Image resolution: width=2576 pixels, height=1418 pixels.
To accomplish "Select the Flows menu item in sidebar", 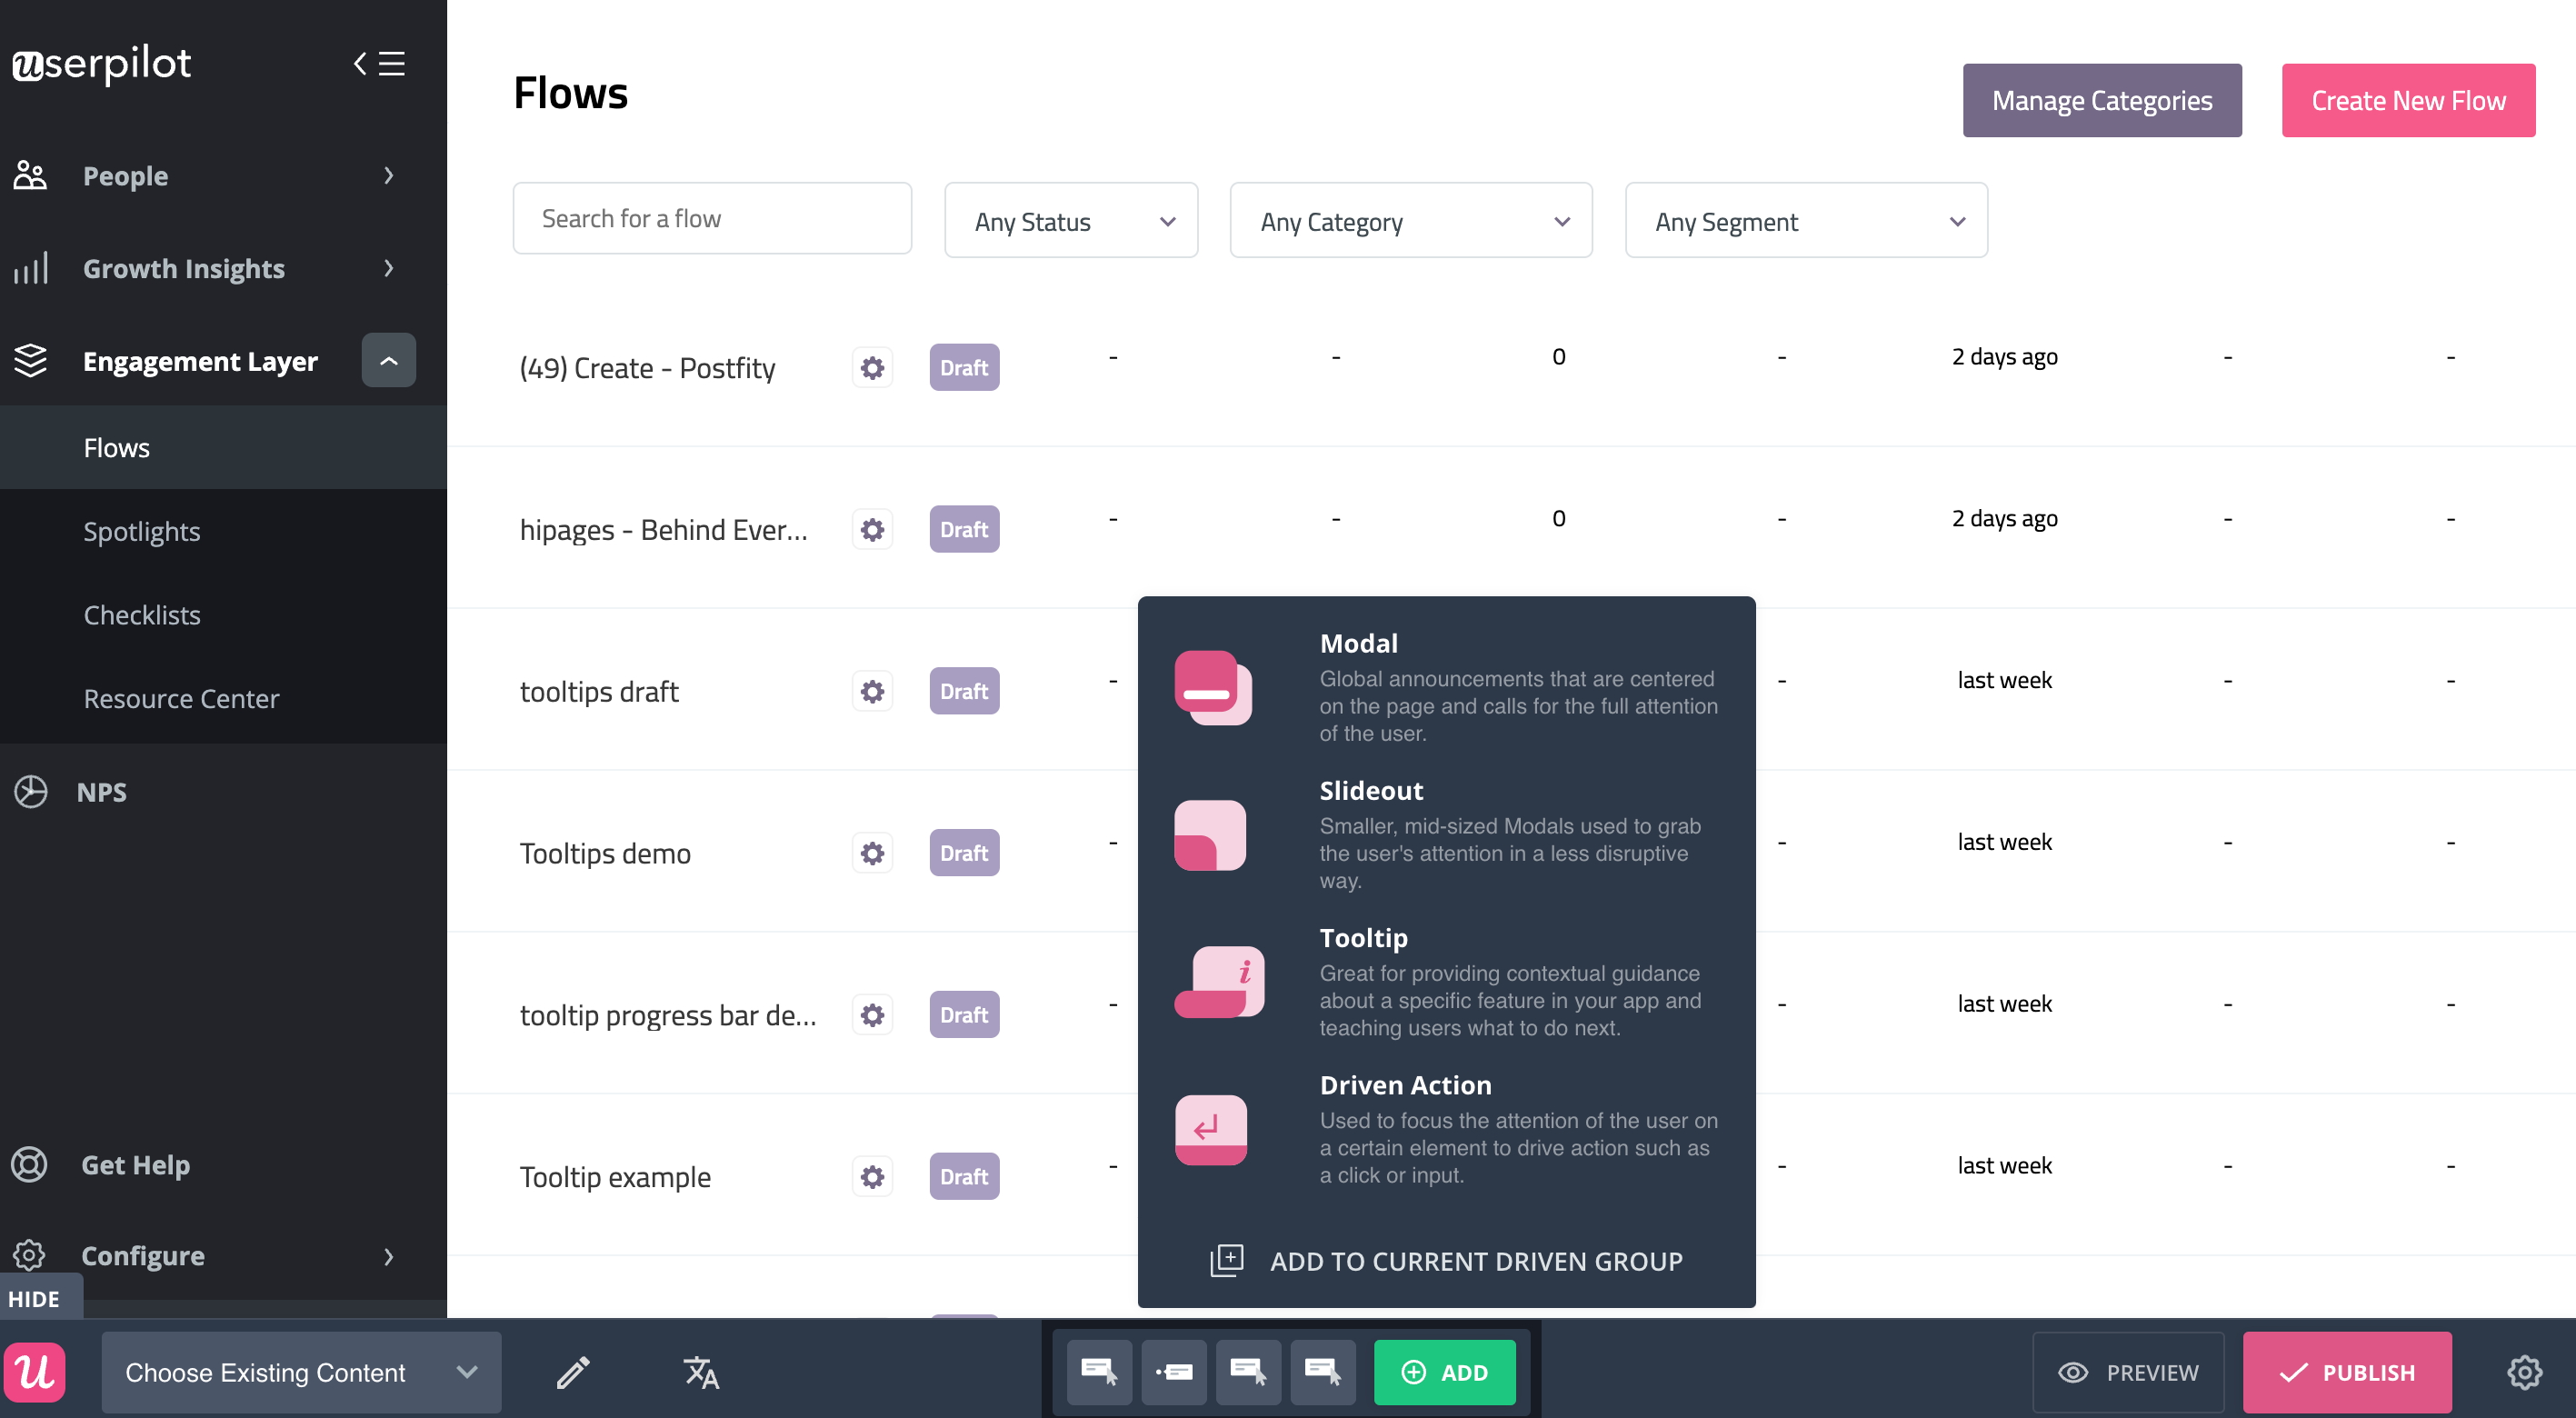I will (115, 445).
